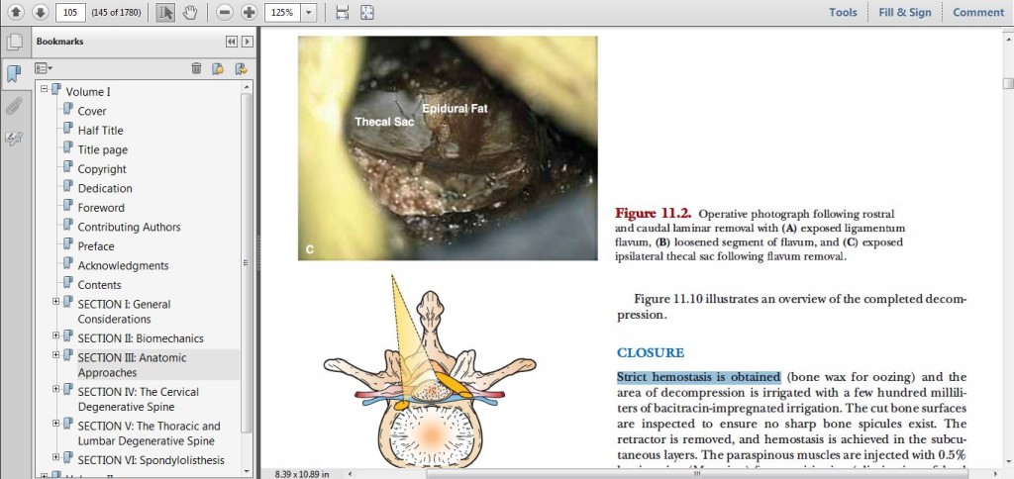1014x479 pixels.
Task: Click the 'Figure 11.2.' caption label
Action: coord(654,214)
